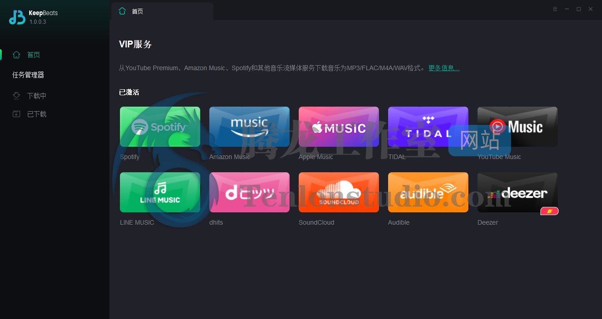The image size is (602, 319).
Task: Click the downloaded folder icon in sidebar
Action: (16, 114)
